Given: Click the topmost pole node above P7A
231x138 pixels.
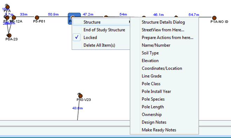Looking at the screenshot, I should (x=7, y=7).
